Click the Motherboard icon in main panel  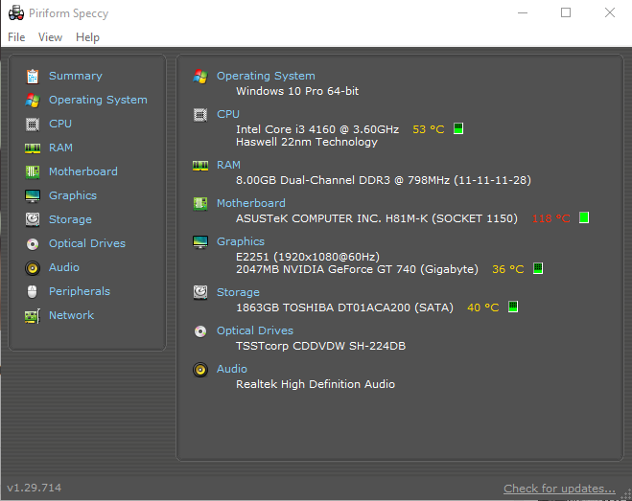tap(200, 204)
